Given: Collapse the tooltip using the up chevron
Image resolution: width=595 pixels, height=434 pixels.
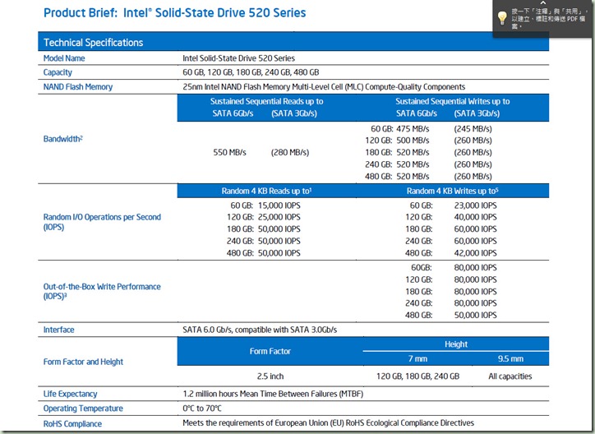Looking at the screenshot, I should [x=543, y=3].
